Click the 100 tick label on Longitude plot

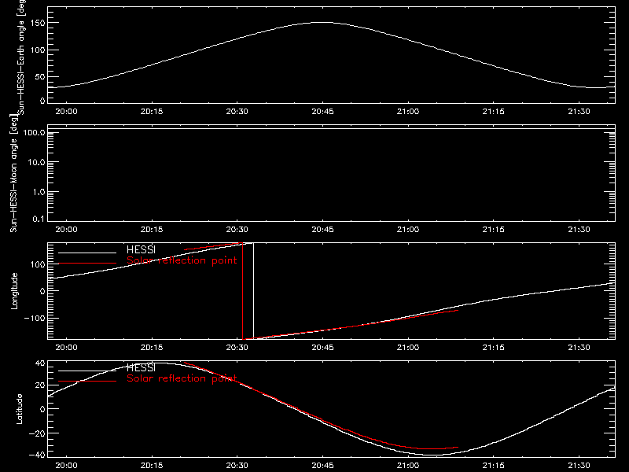coord(38,264)
